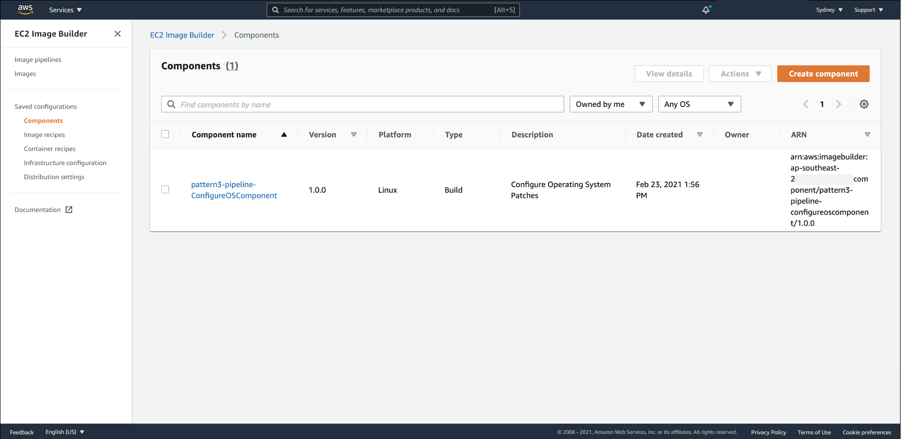The width and height of the screenshot is (901, 439).
Task: Open table preferences gear icon
Action: coord(864,104)
